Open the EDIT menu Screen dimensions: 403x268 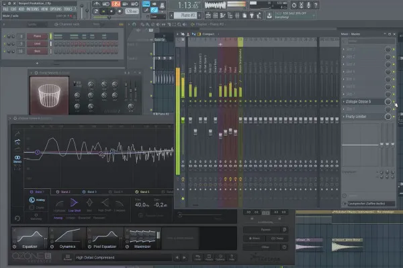(x=13, y=9)
